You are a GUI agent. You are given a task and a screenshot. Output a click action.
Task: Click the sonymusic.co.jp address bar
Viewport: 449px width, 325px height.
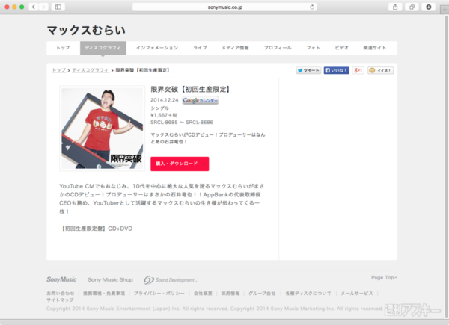(224, 7)
